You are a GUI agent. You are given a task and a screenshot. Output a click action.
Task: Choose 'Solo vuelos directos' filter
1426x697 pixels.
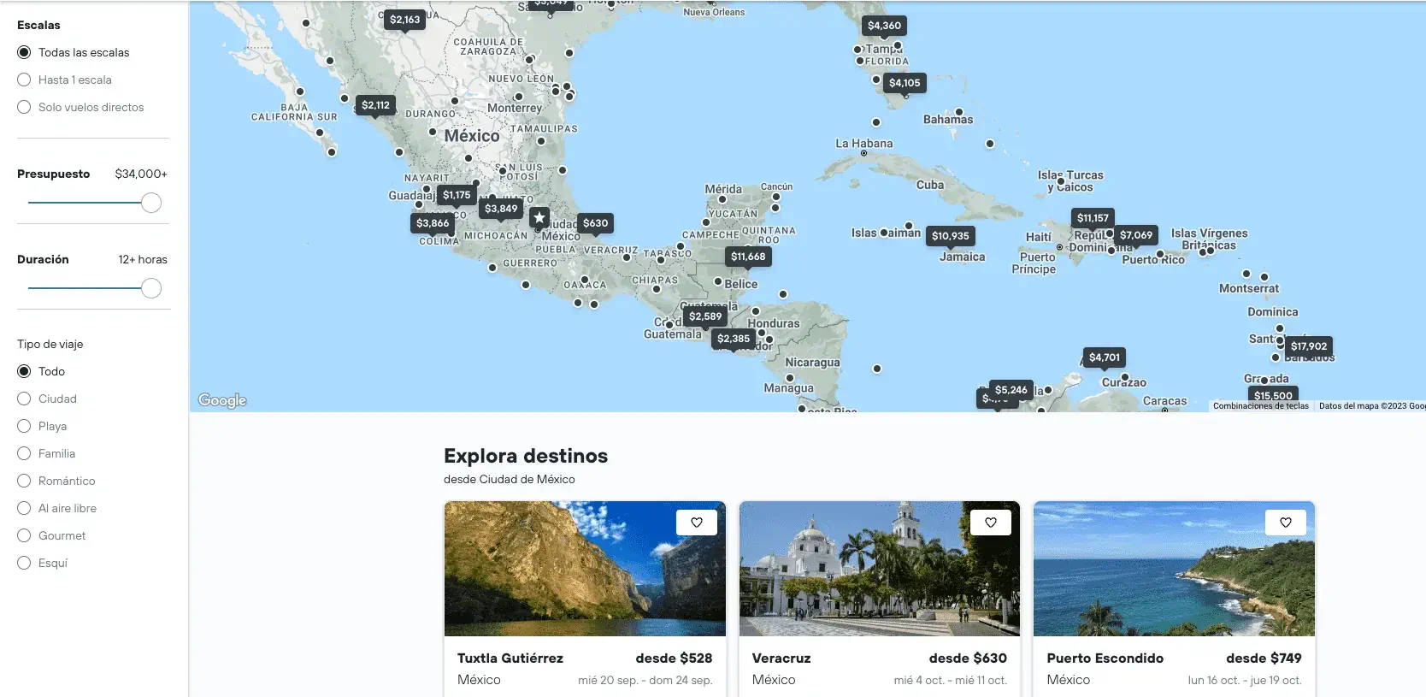[24, 107]
